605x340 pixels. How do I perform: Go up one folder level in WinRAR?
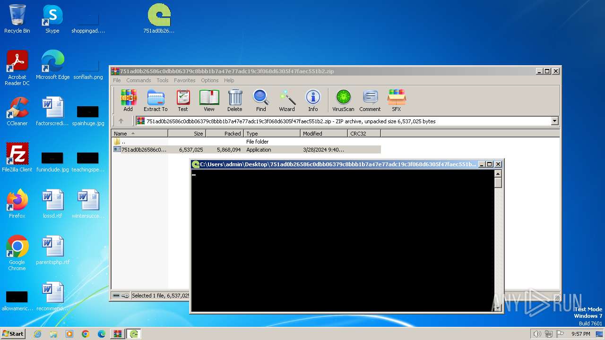pos(121,121)
